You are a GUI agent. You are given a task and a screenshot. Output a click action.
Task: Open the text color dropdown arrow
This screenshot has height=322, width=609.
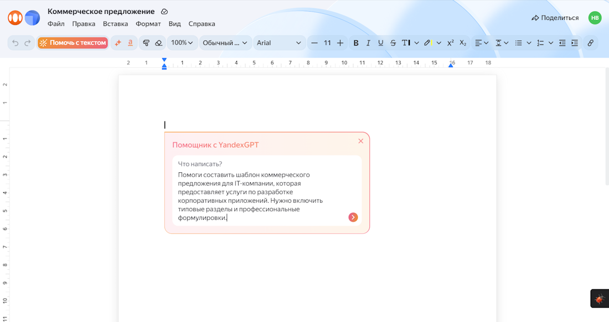[417, 43]
